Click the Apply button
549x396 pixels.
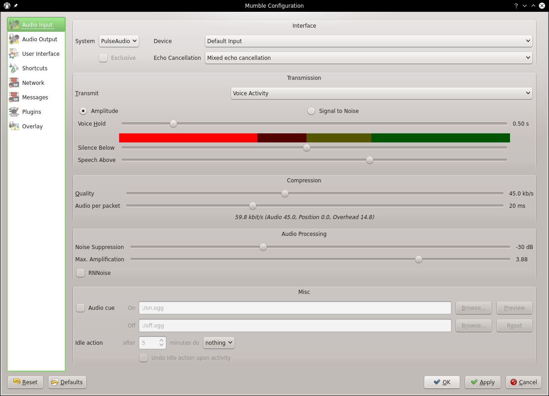pos(483,382)
